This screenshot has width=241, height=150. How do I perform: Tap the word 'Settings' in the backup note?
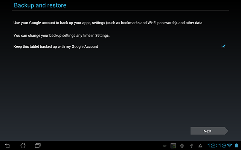coord(102,36)
